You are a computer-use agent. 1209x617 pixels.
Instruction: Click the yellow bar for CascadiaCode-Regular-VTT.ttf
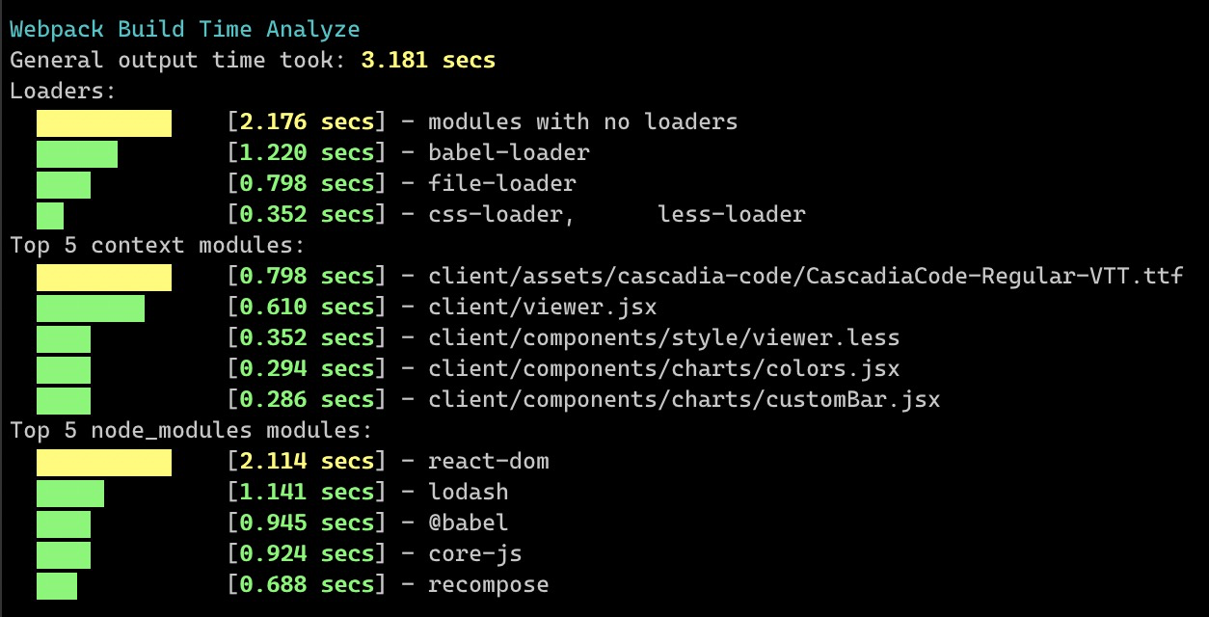click(x=104, y=278)
